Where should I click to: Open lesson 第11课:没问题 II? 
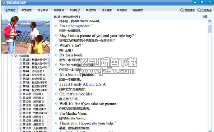coord(33,98)
